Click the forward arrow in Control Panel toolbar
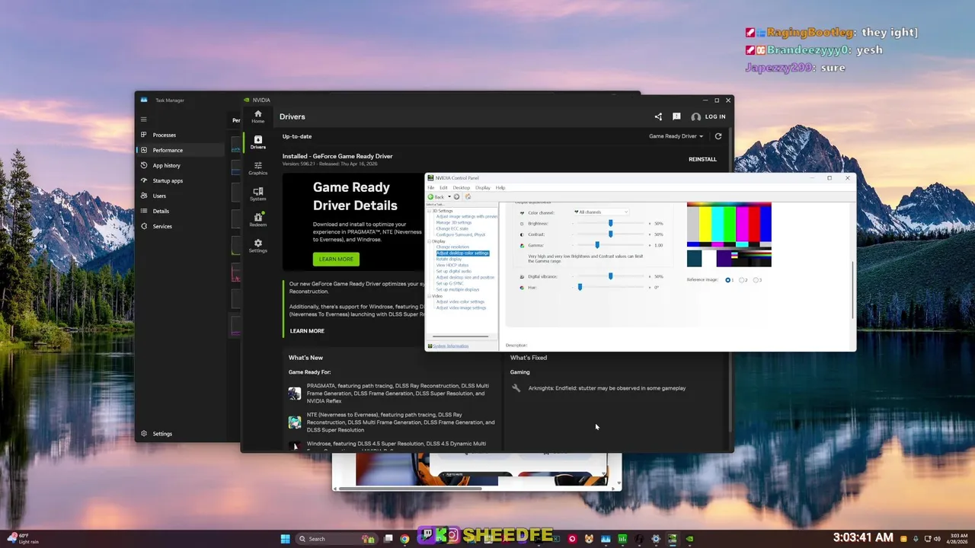 click(x=457, y=196)
